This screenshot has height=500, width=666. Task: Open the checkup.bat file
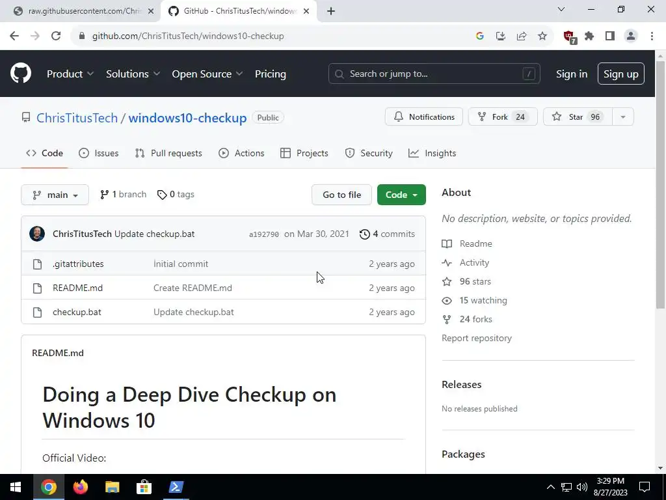click(77, 312)
